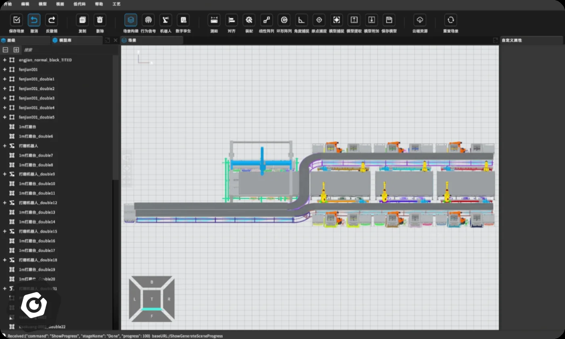Switch to the 场景 tab
Viewport: 565px width, 339px height.
[152, 40]
